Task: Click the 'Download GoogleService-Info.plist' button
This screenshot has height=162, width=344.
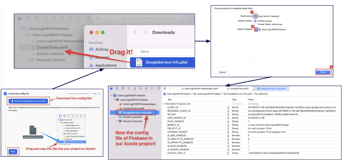Action: click(x=28, y=101)
